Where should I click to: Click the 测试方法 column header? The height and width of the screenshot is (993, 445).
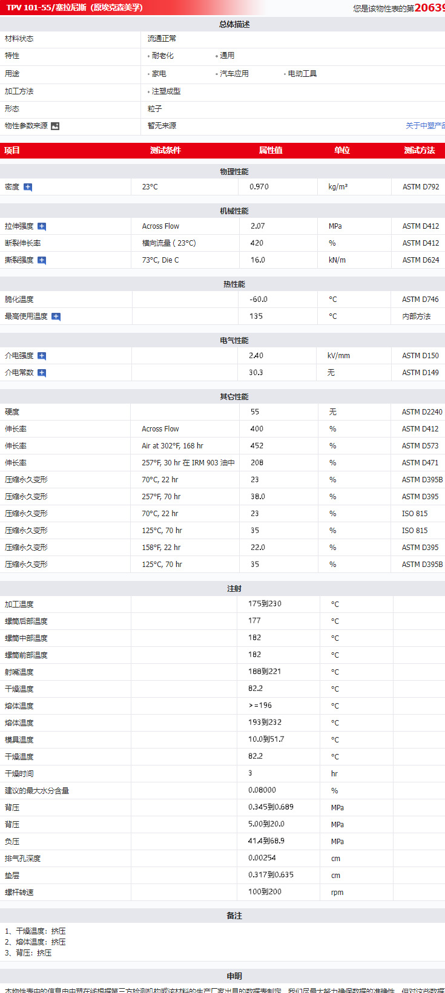pos(420,150)
